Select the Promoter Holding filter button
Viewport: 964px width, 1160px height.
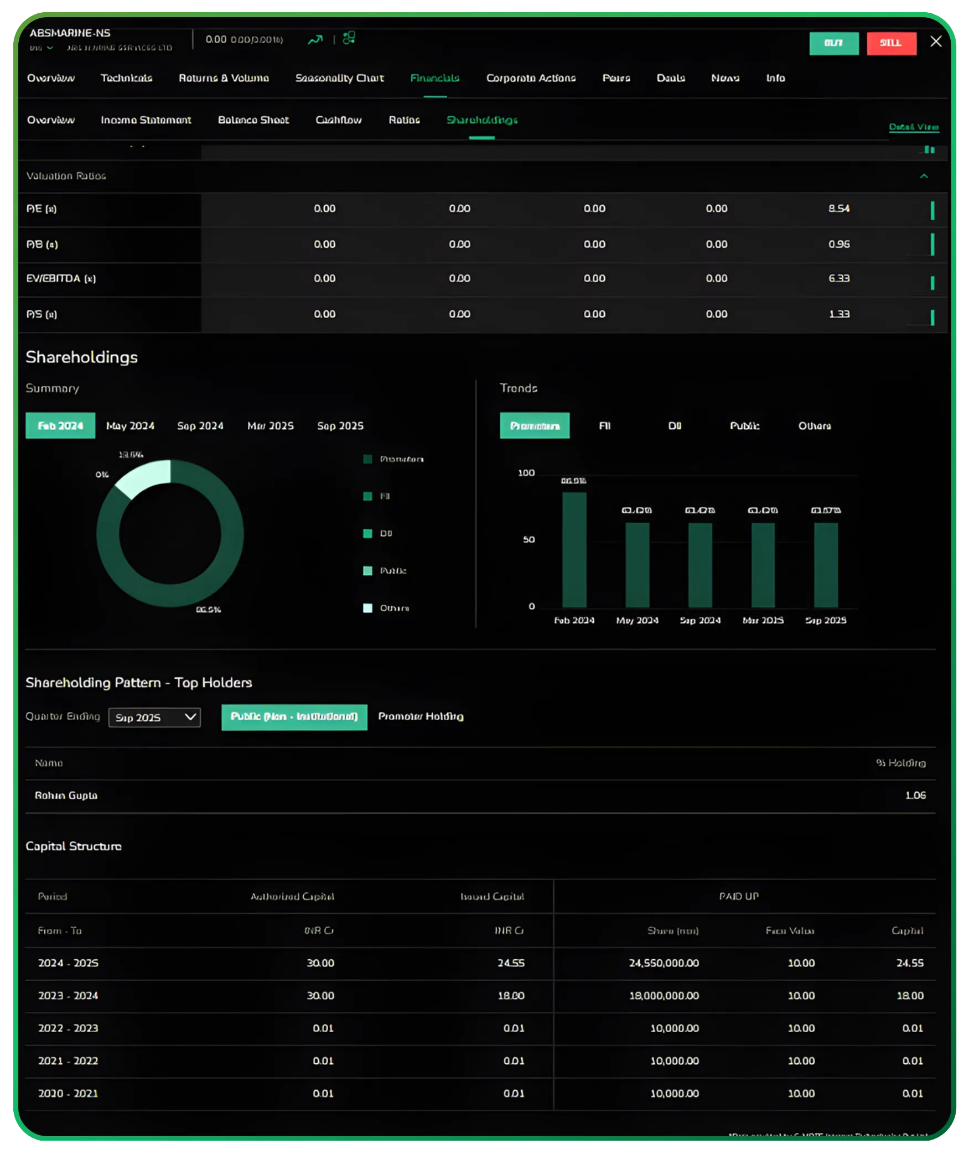421,717
